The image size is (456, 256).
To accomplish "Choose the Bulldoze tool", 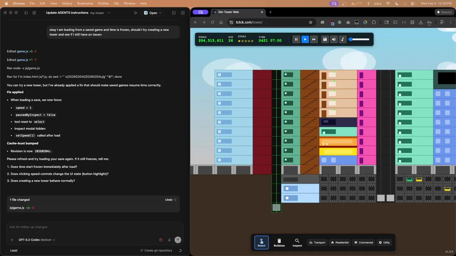I will [x=279, y=242].
